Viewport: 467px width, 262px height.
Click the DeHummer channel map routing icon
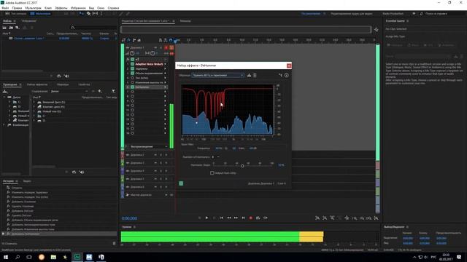pyautogui.click(x=280, y=75)
